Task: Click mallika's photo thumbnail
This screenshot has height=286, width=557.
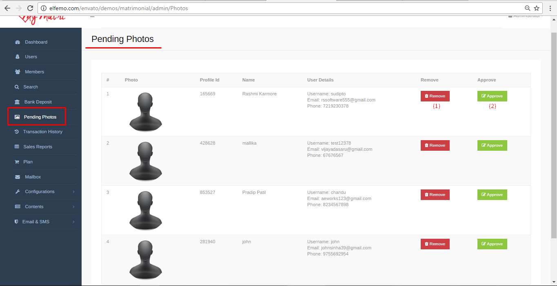Action: click(x=146, y=161)
